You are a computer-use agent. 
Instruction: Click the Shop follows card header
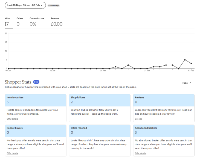(100, 100)
